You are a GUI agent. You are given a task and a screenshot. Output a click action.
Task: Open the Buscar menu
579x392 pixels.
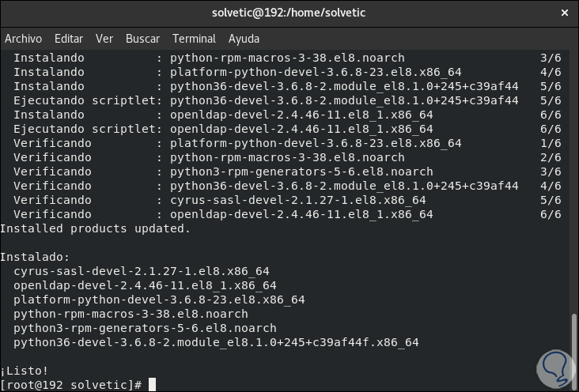pos(142,38)
